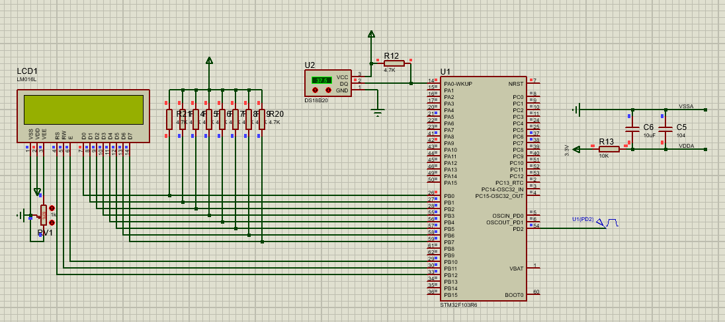Click the 104 value of C5
Viewport: 725px width, 322px height.
(681, 135)
